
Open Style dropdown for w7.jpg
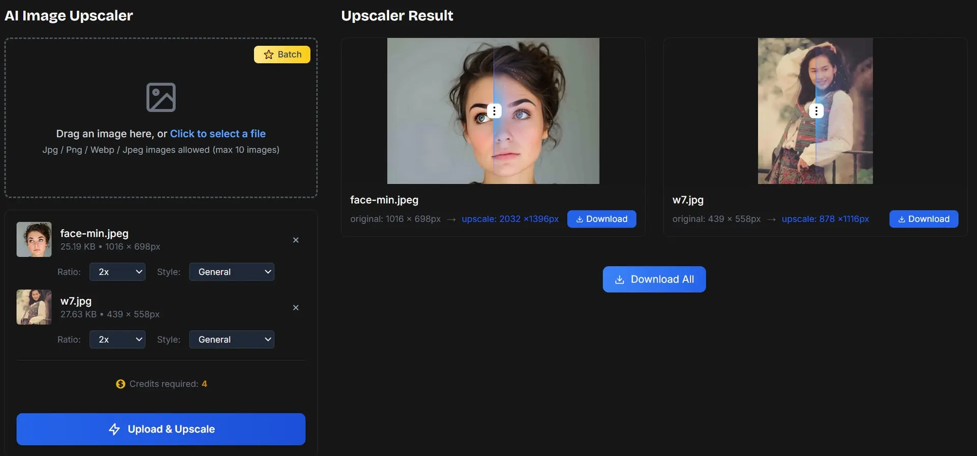point(232,339)
